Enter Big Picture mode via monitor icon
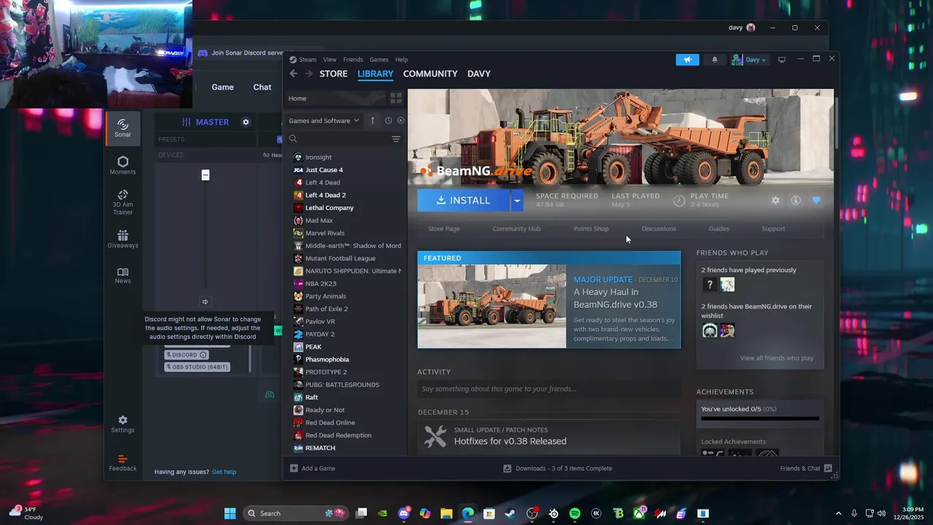Image resolution: width=933 pixels, height=525 pixels. pyautogui.click(x=782, y=60)
